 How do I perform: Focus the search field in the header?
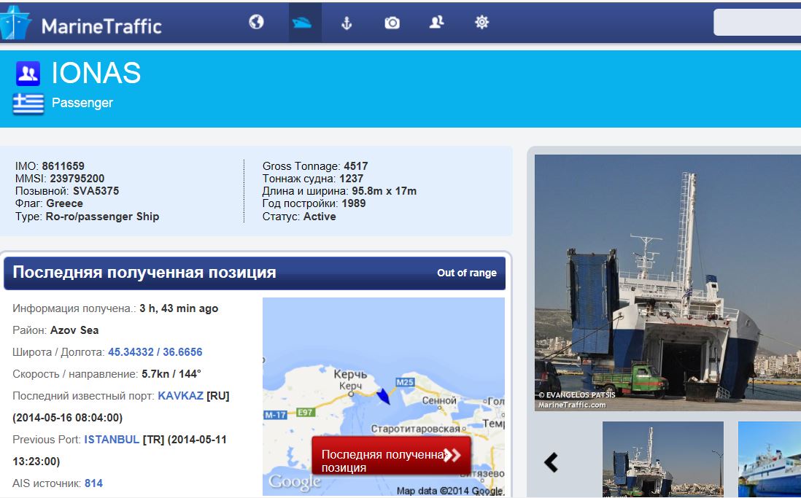757,23
